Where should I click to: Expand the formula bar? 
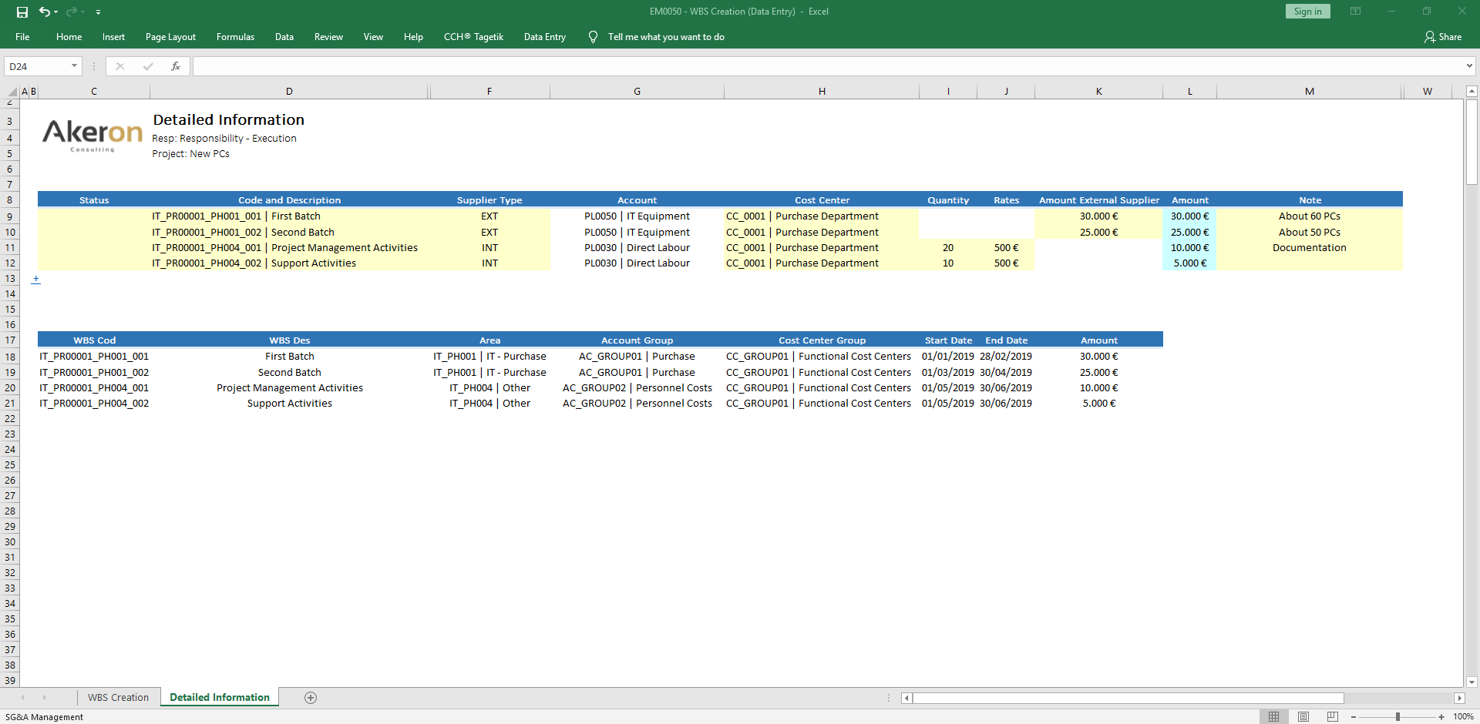pos(1469,66)
